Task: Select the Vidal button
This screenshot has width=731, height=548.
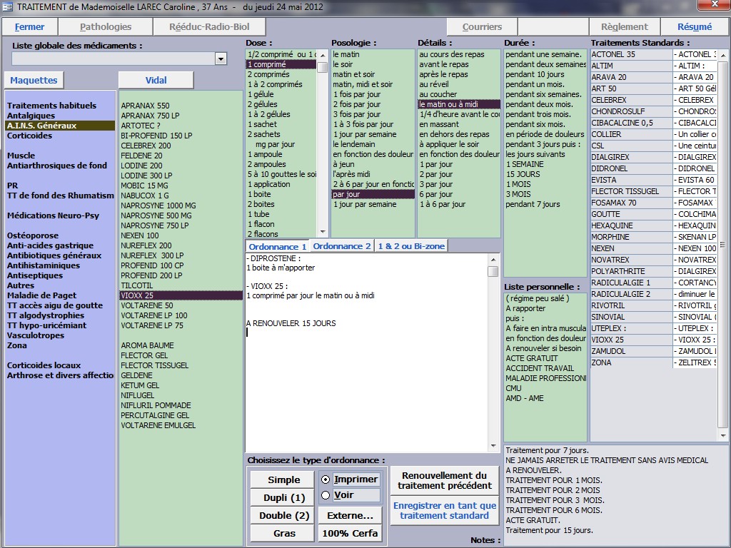Action: click(x=156, y=81)
